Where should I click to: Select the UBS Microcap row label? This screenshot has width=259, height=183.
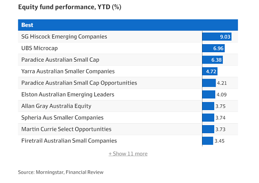tap(40, 48)
